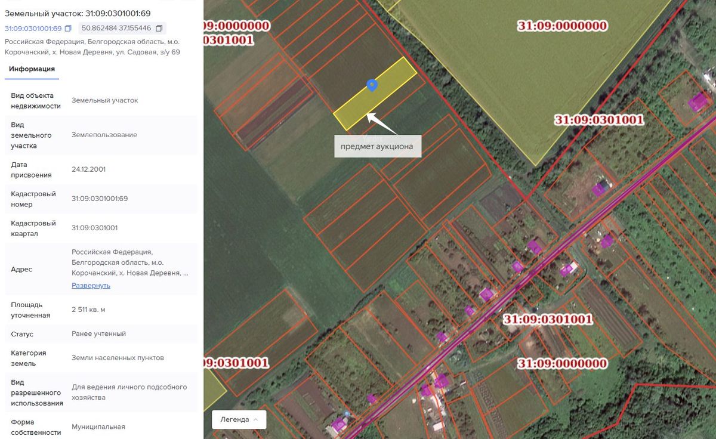
Task: Click the ownership value "Муниципальная"
Action: point(98,427)
